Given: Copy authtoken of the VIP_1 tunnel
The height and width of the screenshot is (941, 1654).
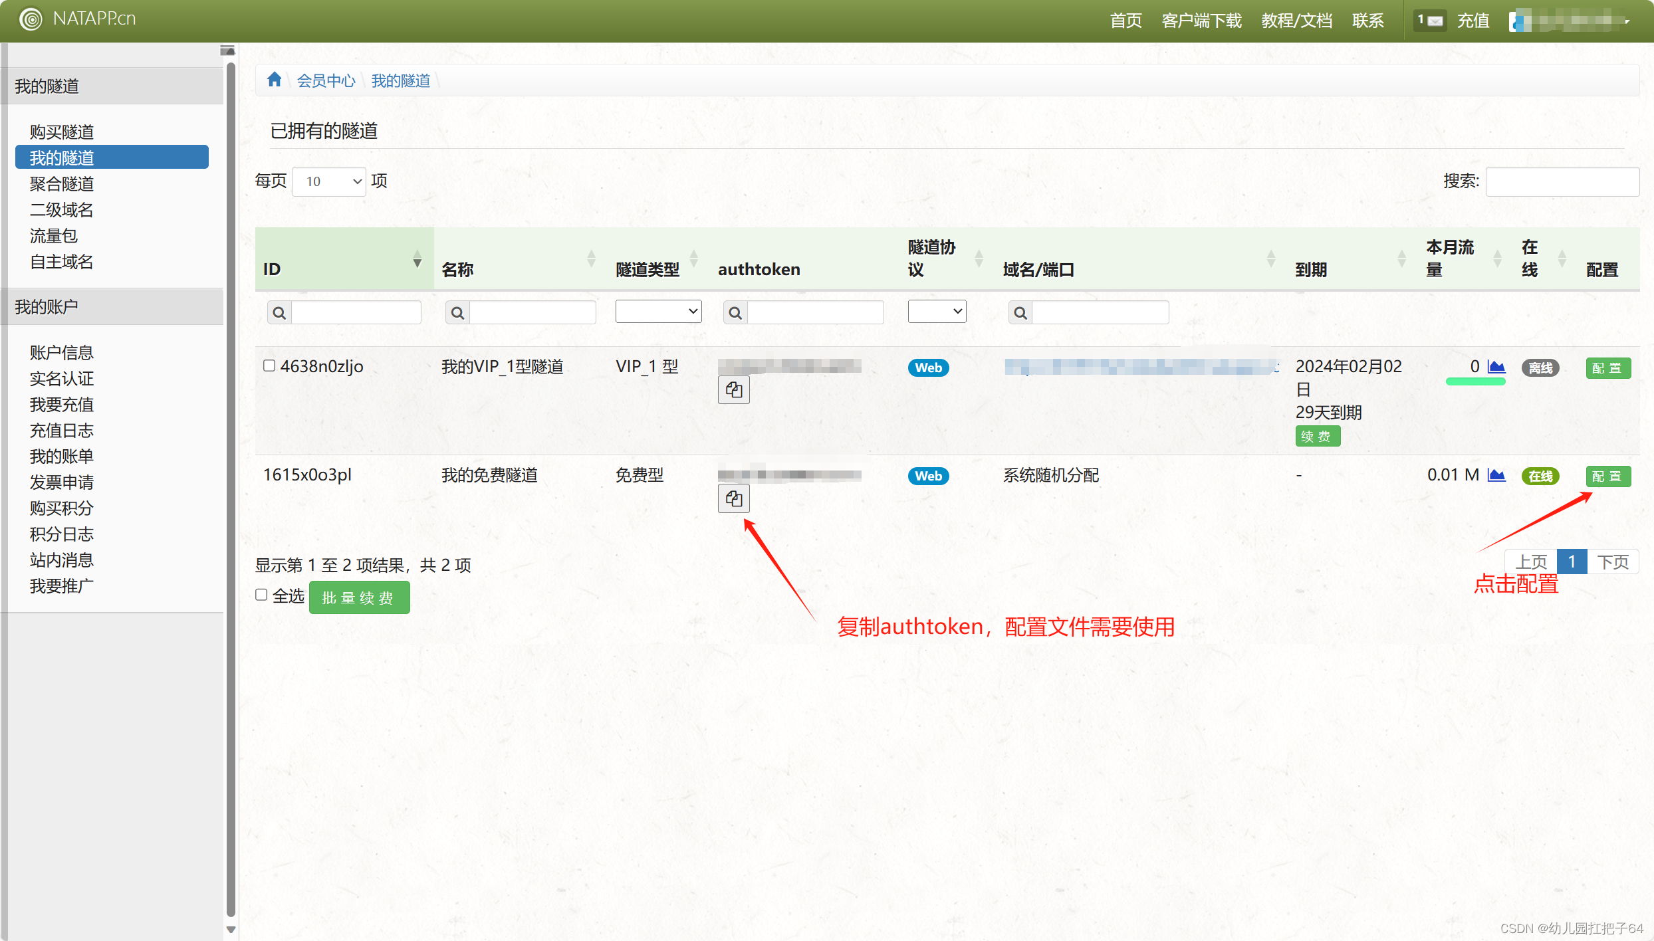Looking at the screenshot, I should [733, 390].
